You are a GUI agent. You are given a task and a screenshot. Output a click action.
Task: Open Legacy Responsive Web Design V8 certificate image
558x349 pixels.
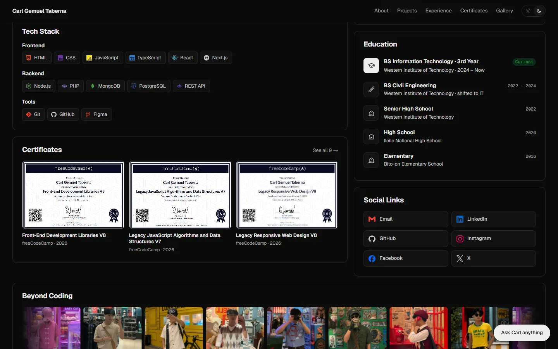(x=287, y=195)
